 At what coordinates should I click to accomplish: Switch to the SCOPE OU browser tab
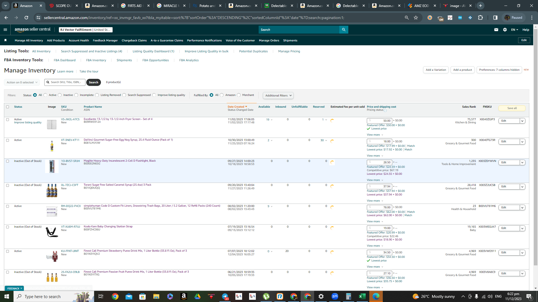[x=63, y=6]
